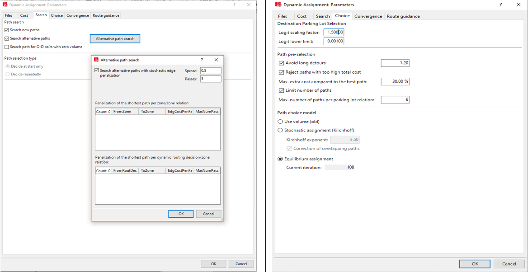Viewport: 528px width, 272px height.
Task: Toggle Search alternative paths checkbox
Action: point(7,38)
